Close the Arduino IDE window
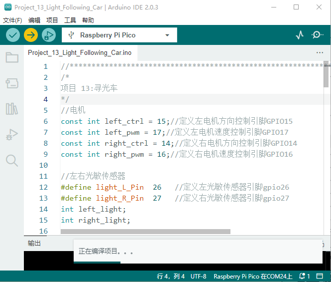 319,7
